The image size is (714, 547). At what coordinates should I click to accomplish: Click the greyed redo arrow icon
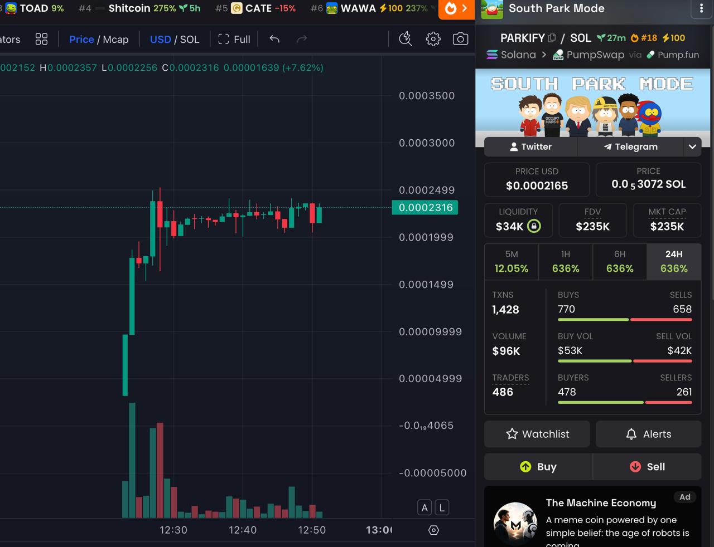tap(302, 39)
